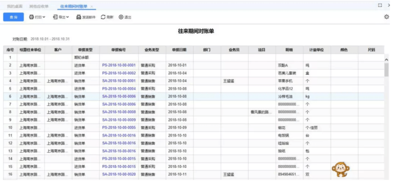Screen dimensions: 394x188
Task: Click the blue 查询 button
Action: tap(13, 17)
